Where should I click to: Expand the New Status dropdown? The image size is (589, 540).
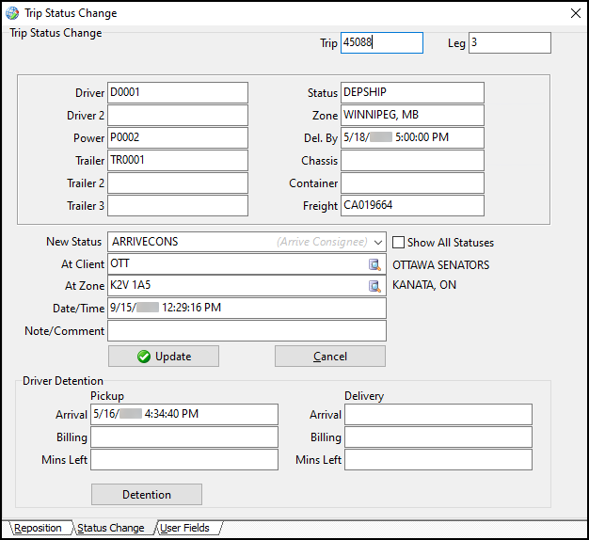(x=377, y=242)
